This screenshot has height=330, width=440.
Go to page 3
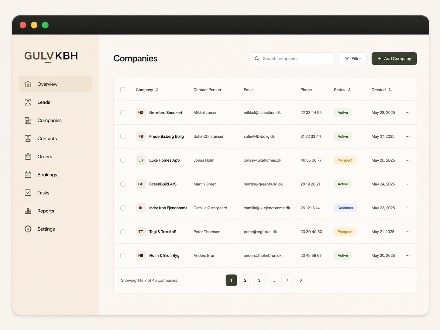click(259, 280)
